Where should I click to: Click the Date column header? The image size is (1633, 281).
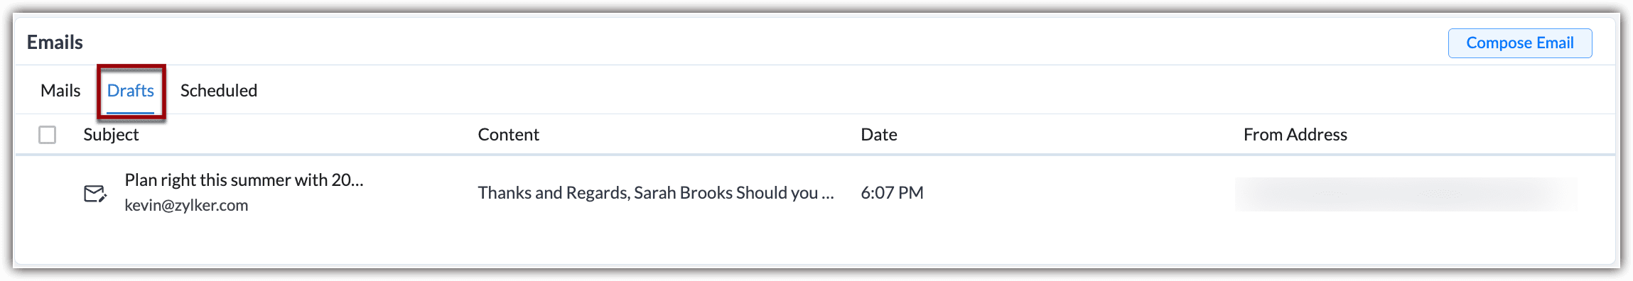pyautogui.click(x=879, y=135)
